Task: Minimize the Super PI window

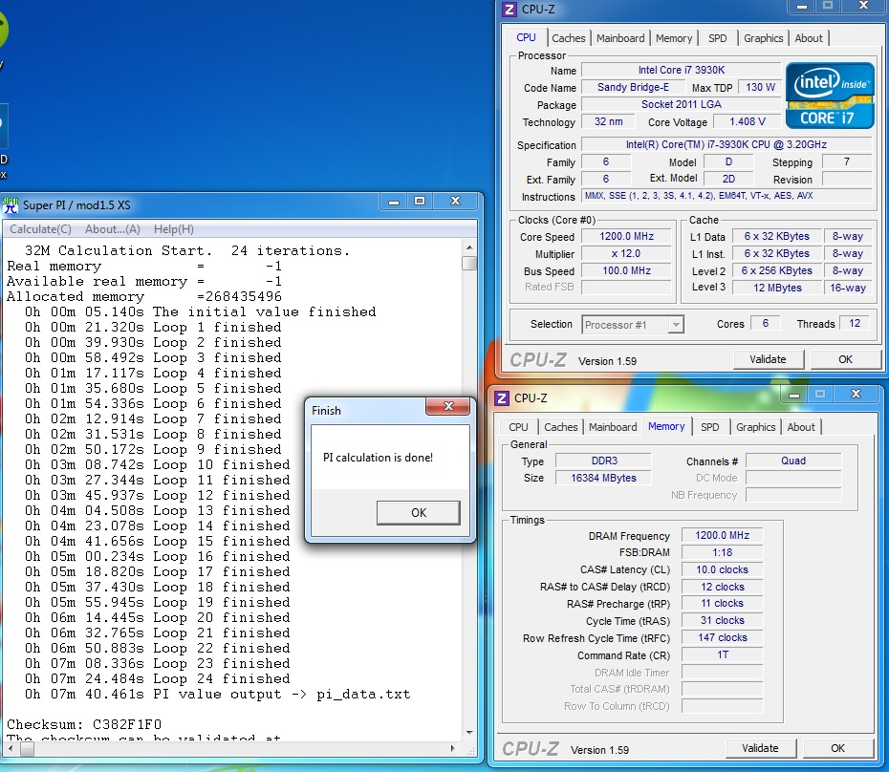Action: tap(394, 202)
